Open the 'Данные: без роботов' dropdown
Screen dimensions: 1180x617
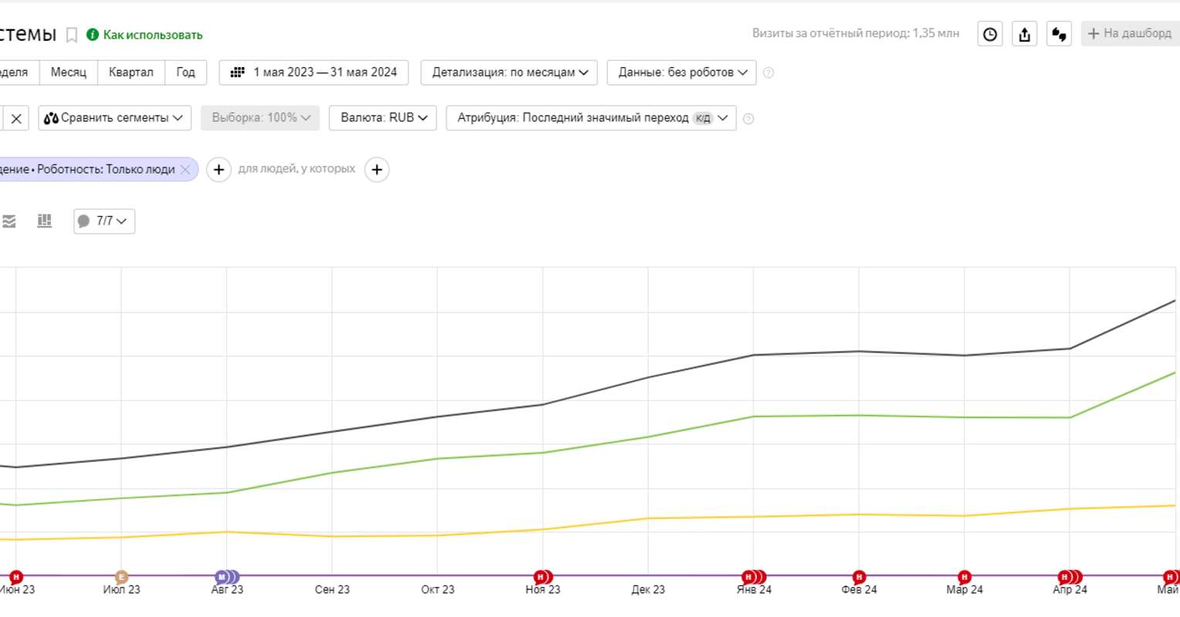682,72
